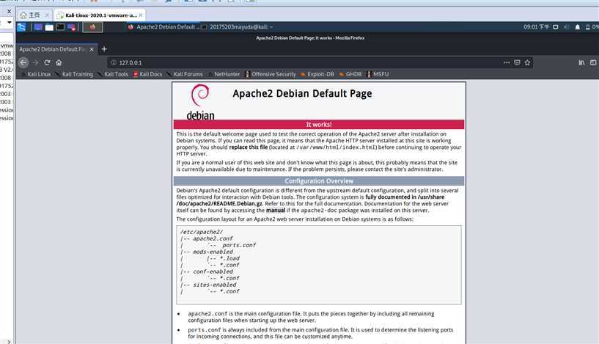Bookmark this page with the star icon
The width and height of the screenshot is (599, 344).
coord(528,62)
